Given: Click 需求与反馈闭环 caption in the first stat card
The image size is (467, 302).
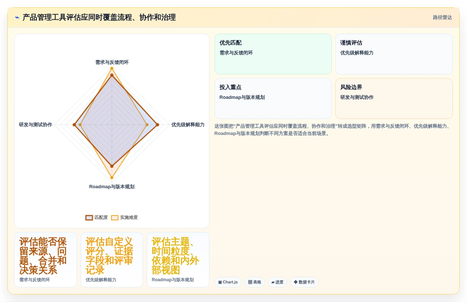Looking at the screenshot, I should [x=35, y=280].
